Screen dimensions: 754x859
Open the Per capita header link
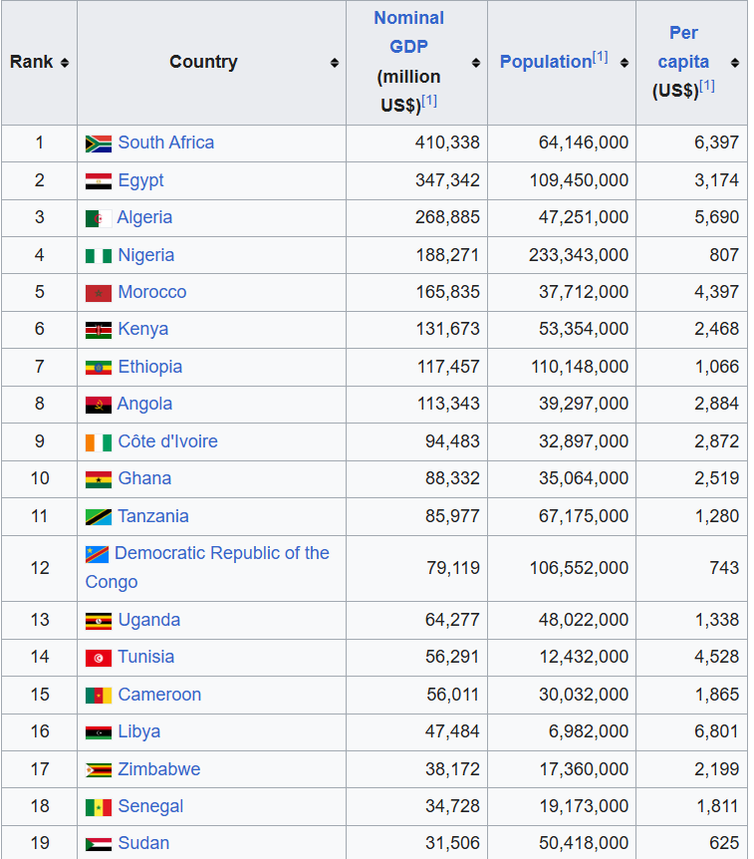(683, 47)
